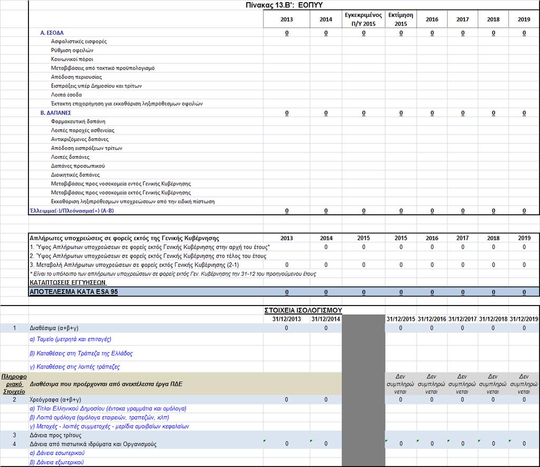Image resolution: width=540 pixels, height=467 pixels.
Task: Select the 'Φαρμακευτική δαπάνη' row label
Action: [x=78, y=121]
